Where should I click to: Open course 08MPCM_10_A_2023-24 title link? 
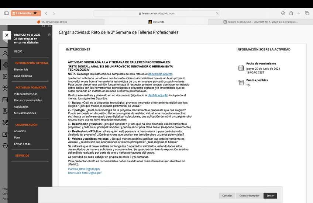point(28,39)
